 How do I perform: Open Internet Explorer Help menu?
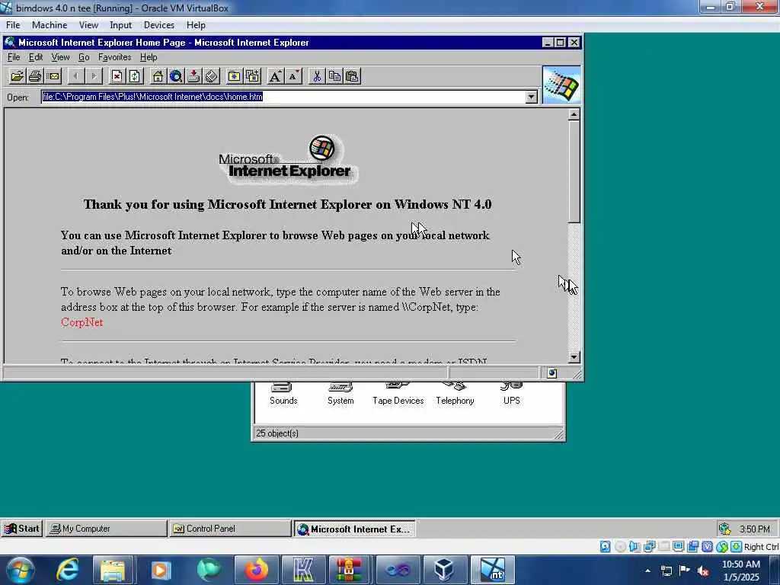[149, 57]
